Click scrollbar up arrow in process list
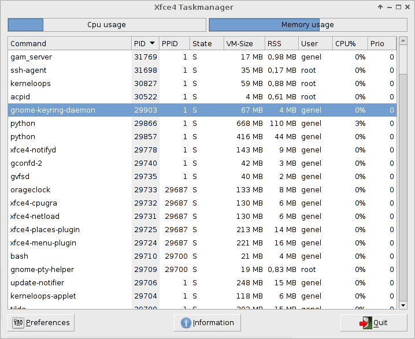Viewport: 415px width, 339px height. (x=403, y=42)
